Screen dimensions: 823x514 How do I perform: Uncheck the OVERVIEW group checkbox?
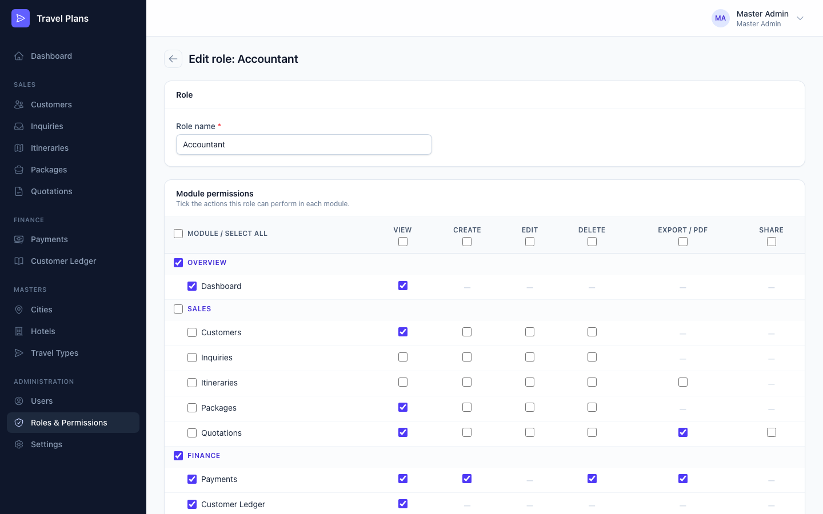[178, 263]
